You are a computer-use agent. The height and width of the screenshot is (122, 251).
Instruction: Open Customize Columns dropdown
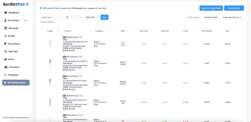pyautogui.click(x=232, y=18)
